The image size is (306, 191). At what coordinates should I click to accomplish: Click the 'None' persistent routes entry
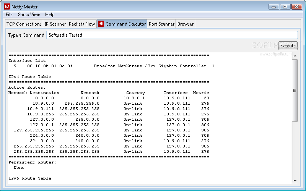(19, 168)
